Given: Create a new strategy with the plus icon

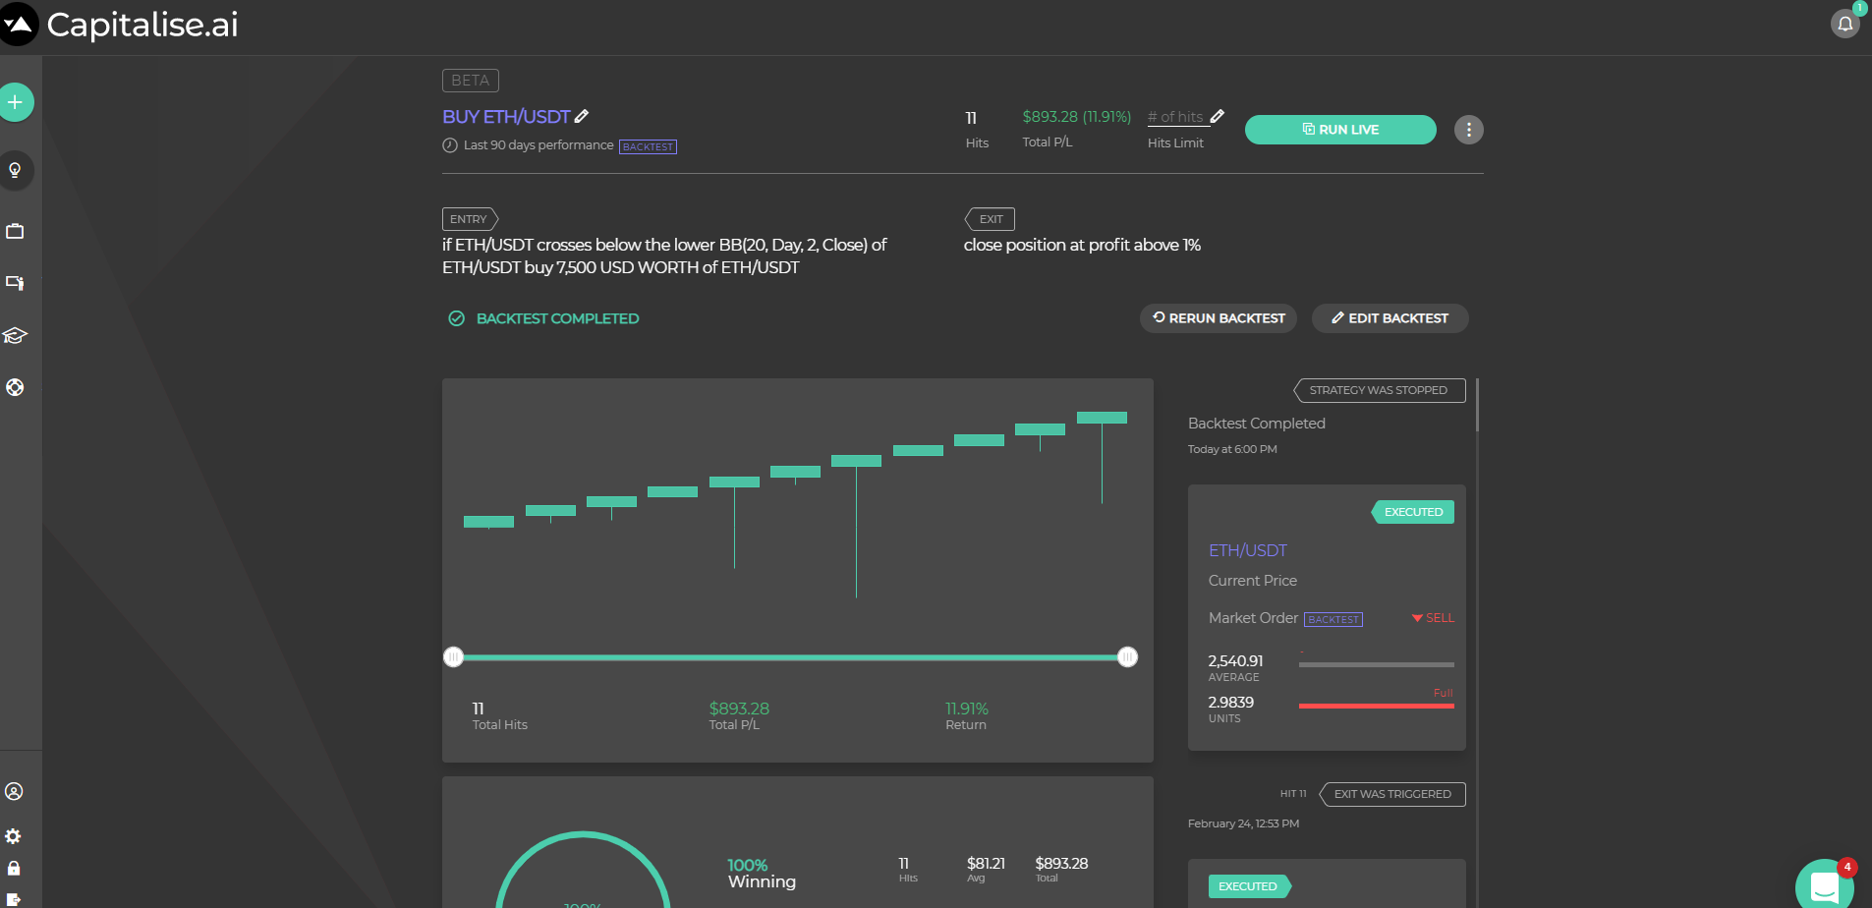Looking at the screenshot, I should tap(15, 101).
